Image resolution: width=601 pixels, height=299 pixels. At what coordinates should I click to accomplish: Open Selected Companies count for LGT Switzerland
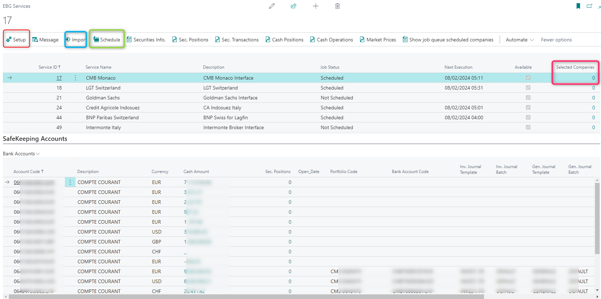[594, 88]
